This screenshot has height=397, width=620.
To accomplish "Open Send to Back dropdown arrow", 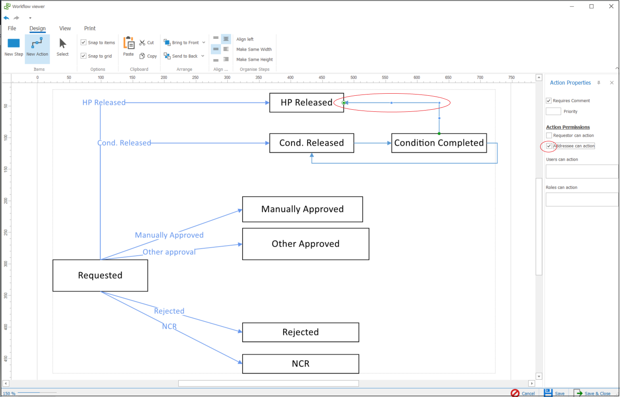I will (x=203, y=56).
